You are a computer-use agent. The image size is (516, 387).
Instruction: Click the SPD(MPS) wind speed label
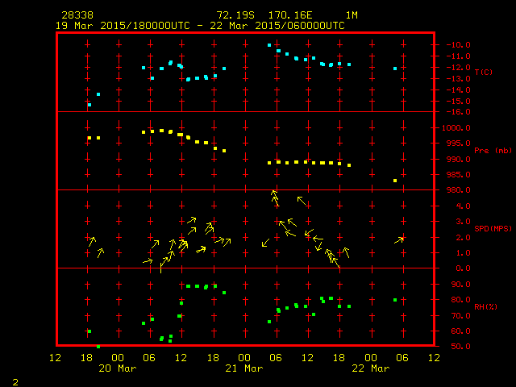[x=493, y=229]
